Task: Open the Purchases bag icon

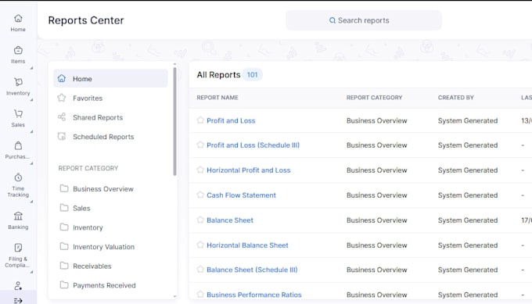Action: pyautogui.click(x=18, y=145)
